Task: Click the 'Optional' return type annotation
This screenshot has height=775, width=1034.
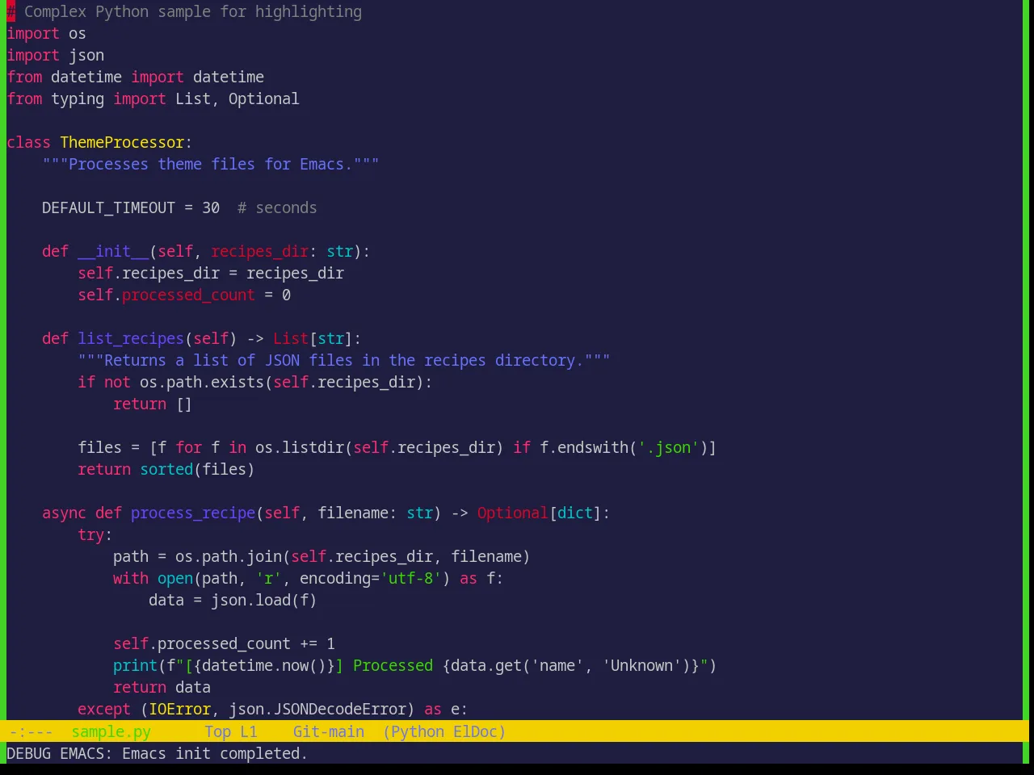Action: pyautogui.click(x=512, y=513)
